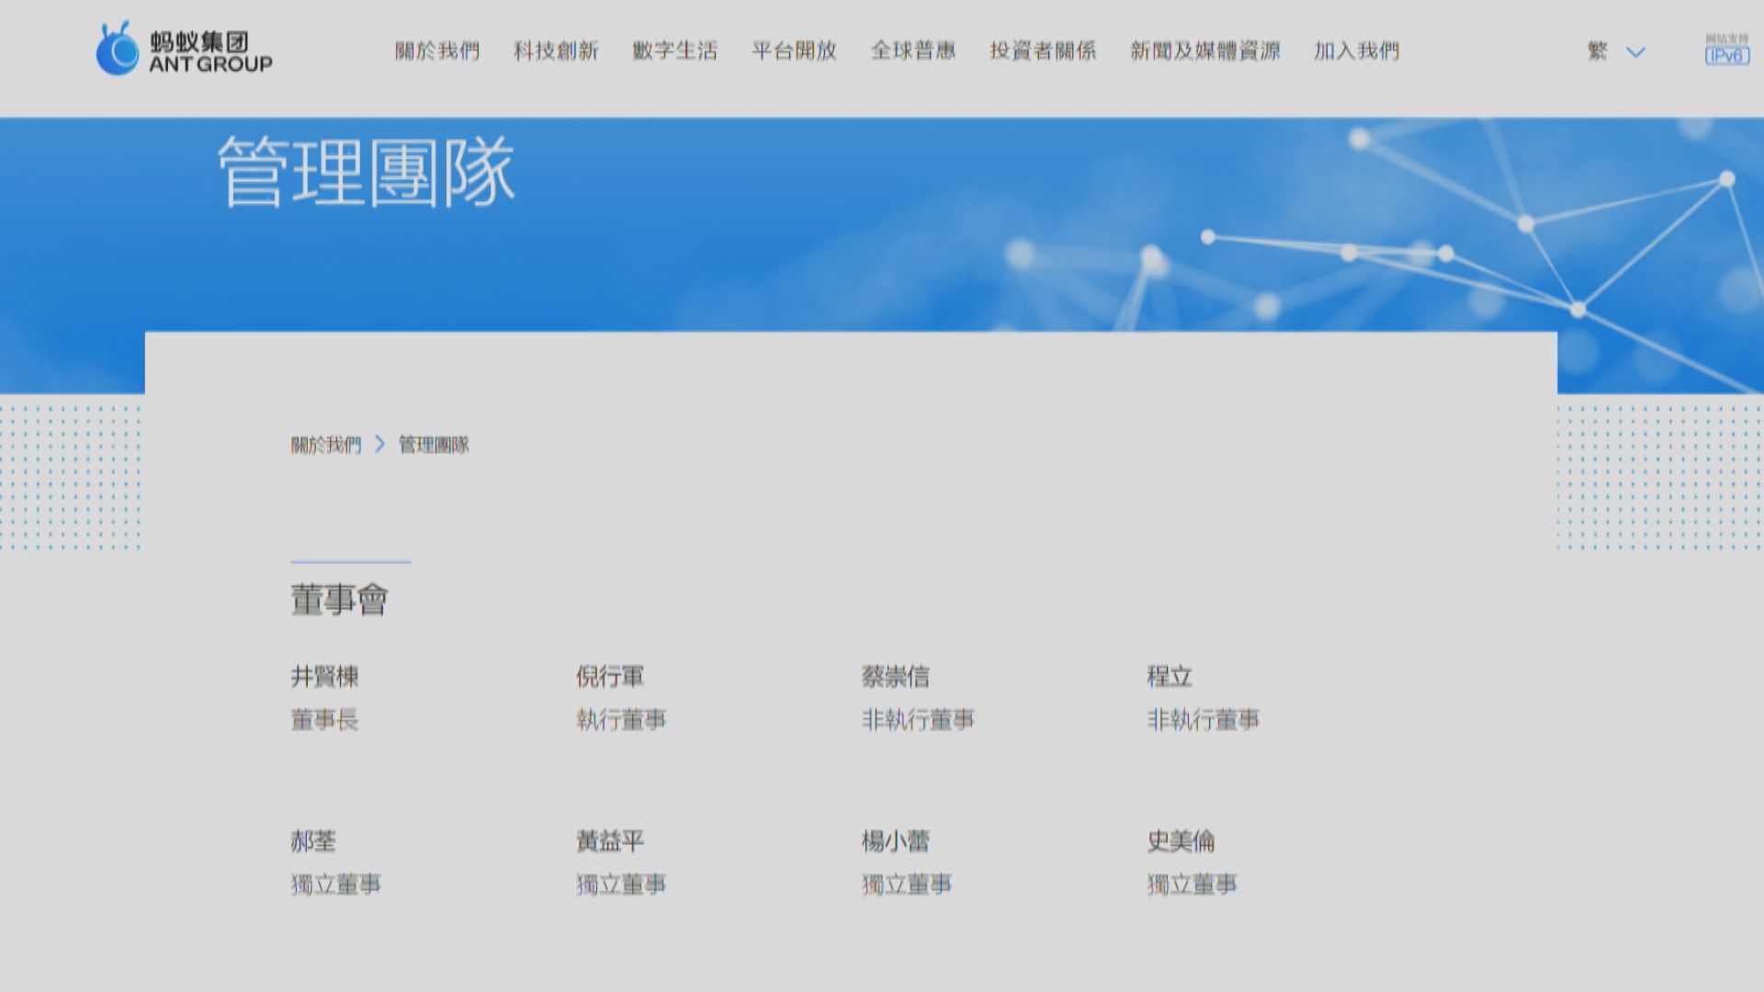Expand the 繁 language dropdown arrow
Viewport: 1764px width, 992px height.
point(1635,52)
